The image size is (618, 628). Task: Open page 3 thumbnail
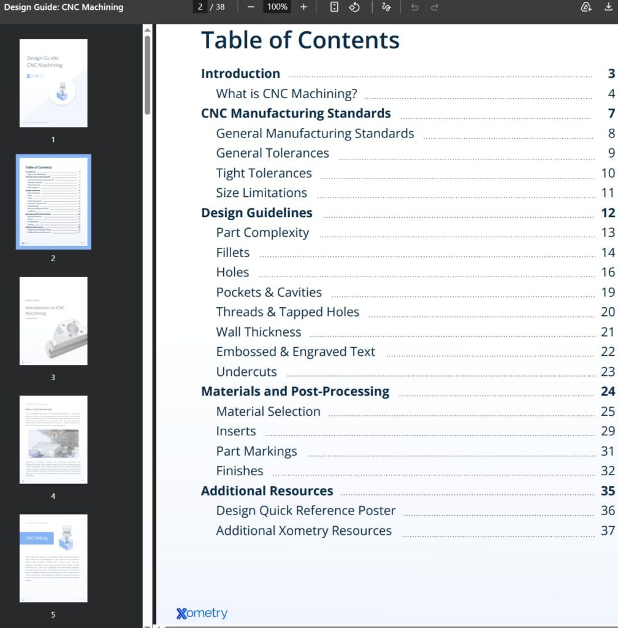(53, 321)
